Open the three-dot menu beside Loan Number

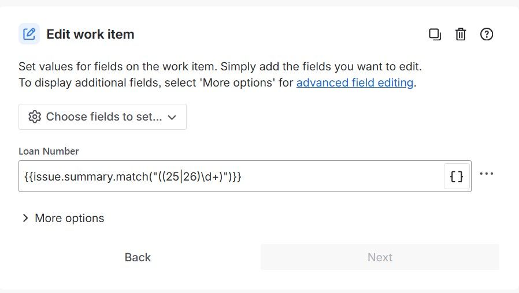pyautogui.click(x=486, y=174)
